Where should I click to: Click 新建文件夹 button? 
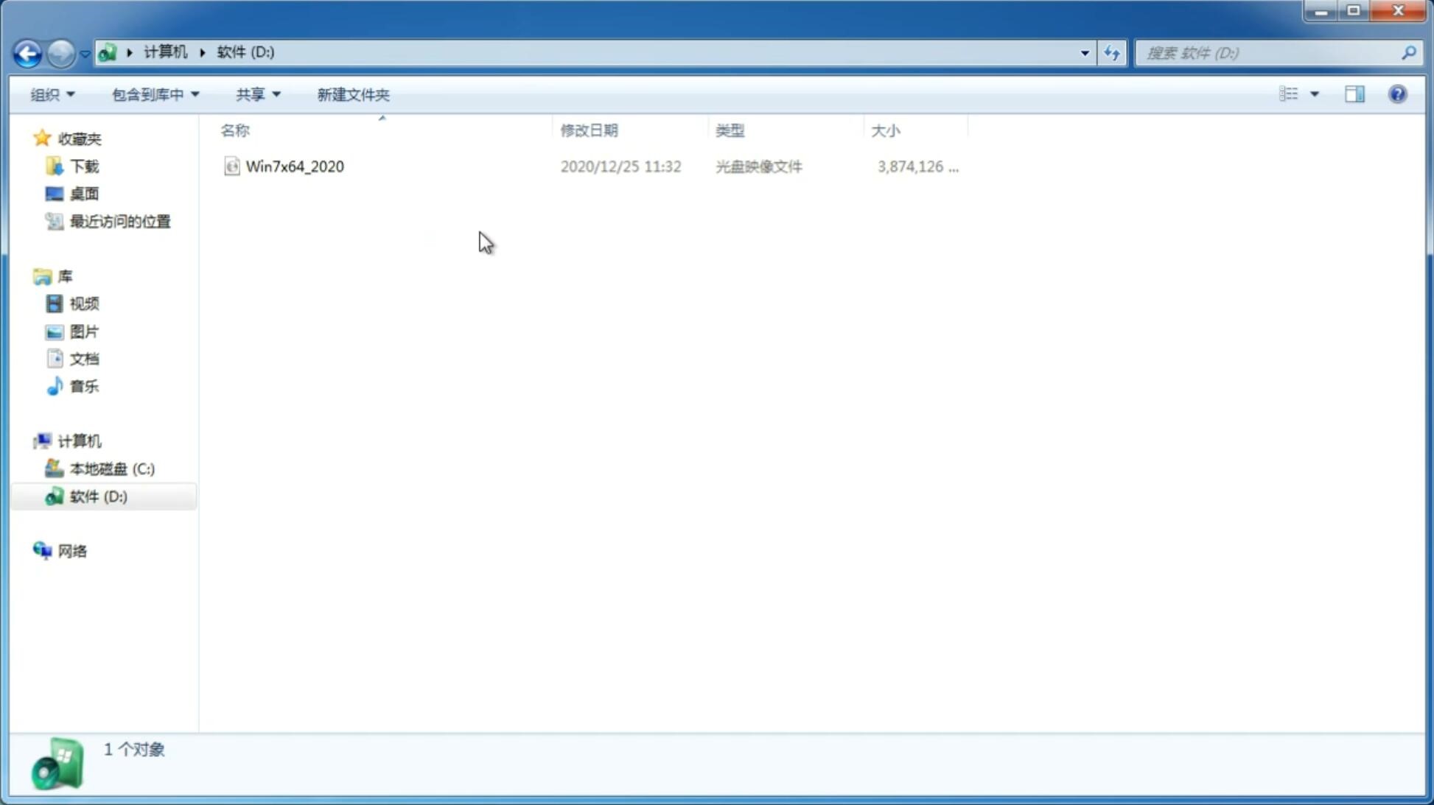pyautogui.click(x=354, y=94)
